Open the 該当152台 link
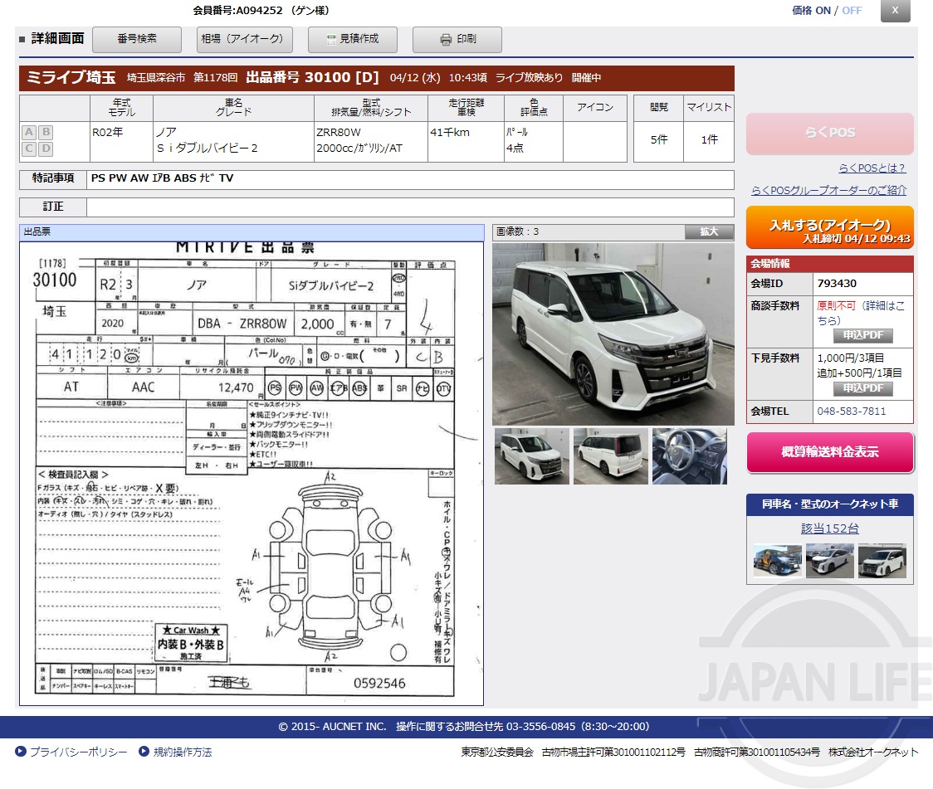933x789 pixels. coord(829,528)
